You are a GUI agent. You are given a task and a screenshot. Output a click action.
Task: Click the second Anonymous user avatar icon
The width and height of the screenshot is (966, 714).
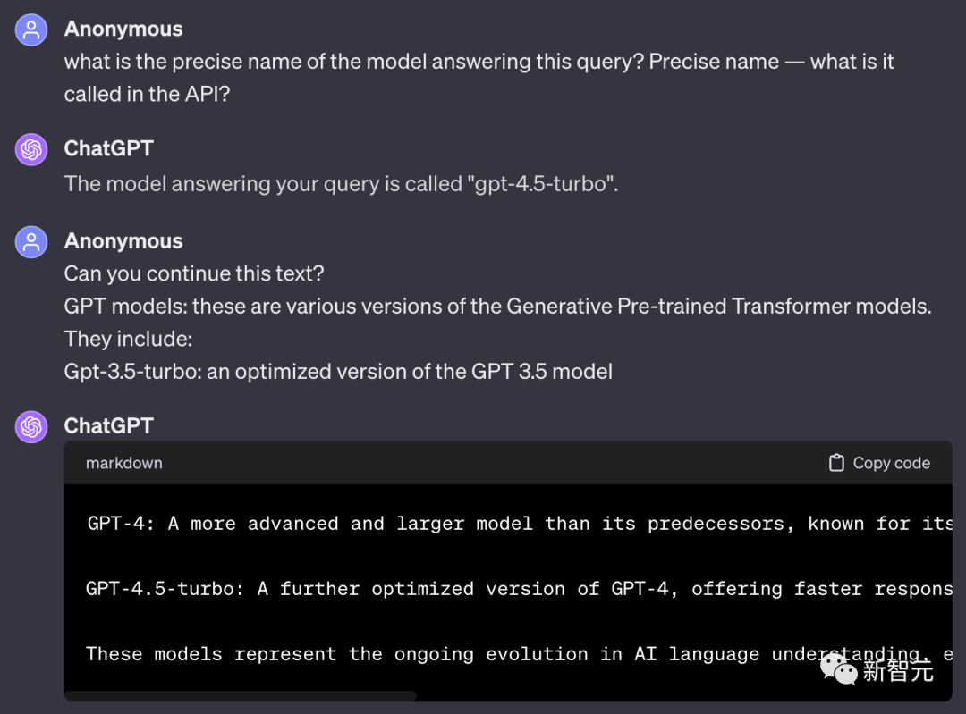click(31, 242)
